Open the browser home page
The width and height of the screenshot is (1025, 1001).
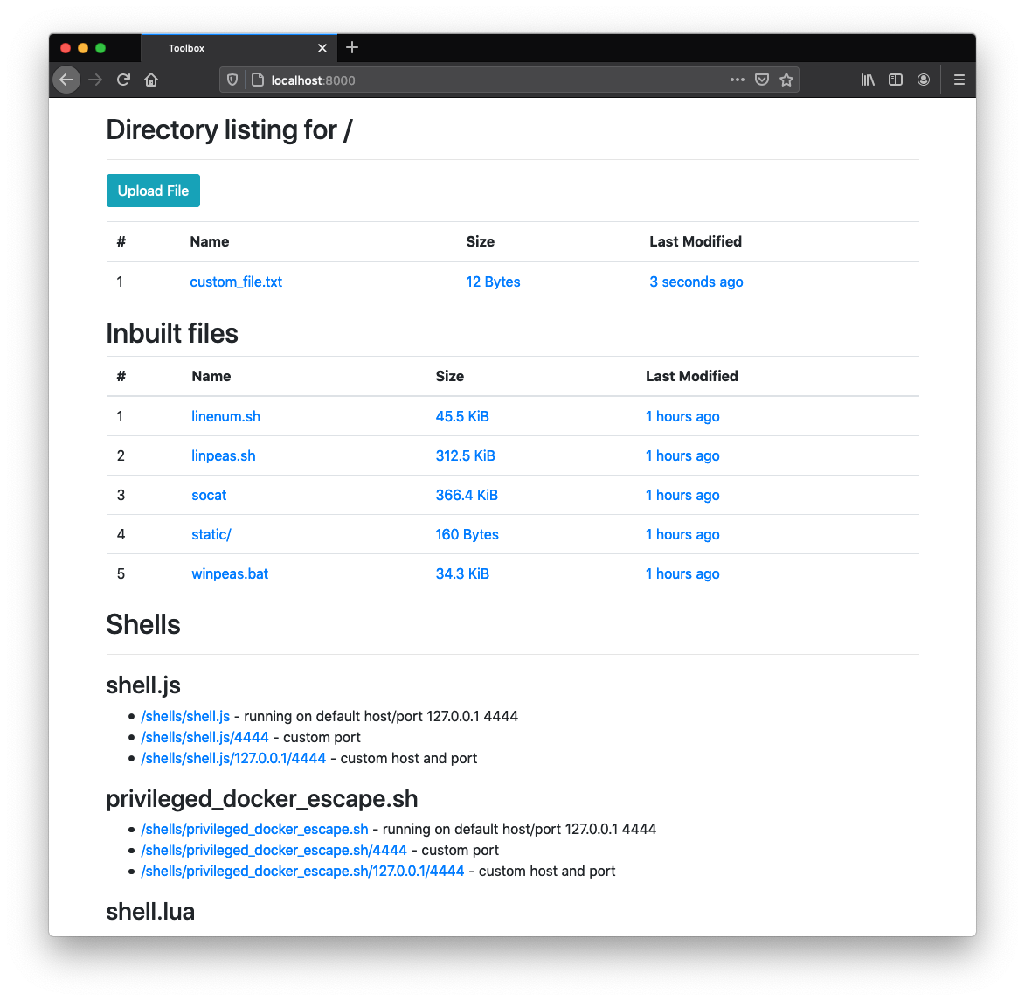coord(152,80)
